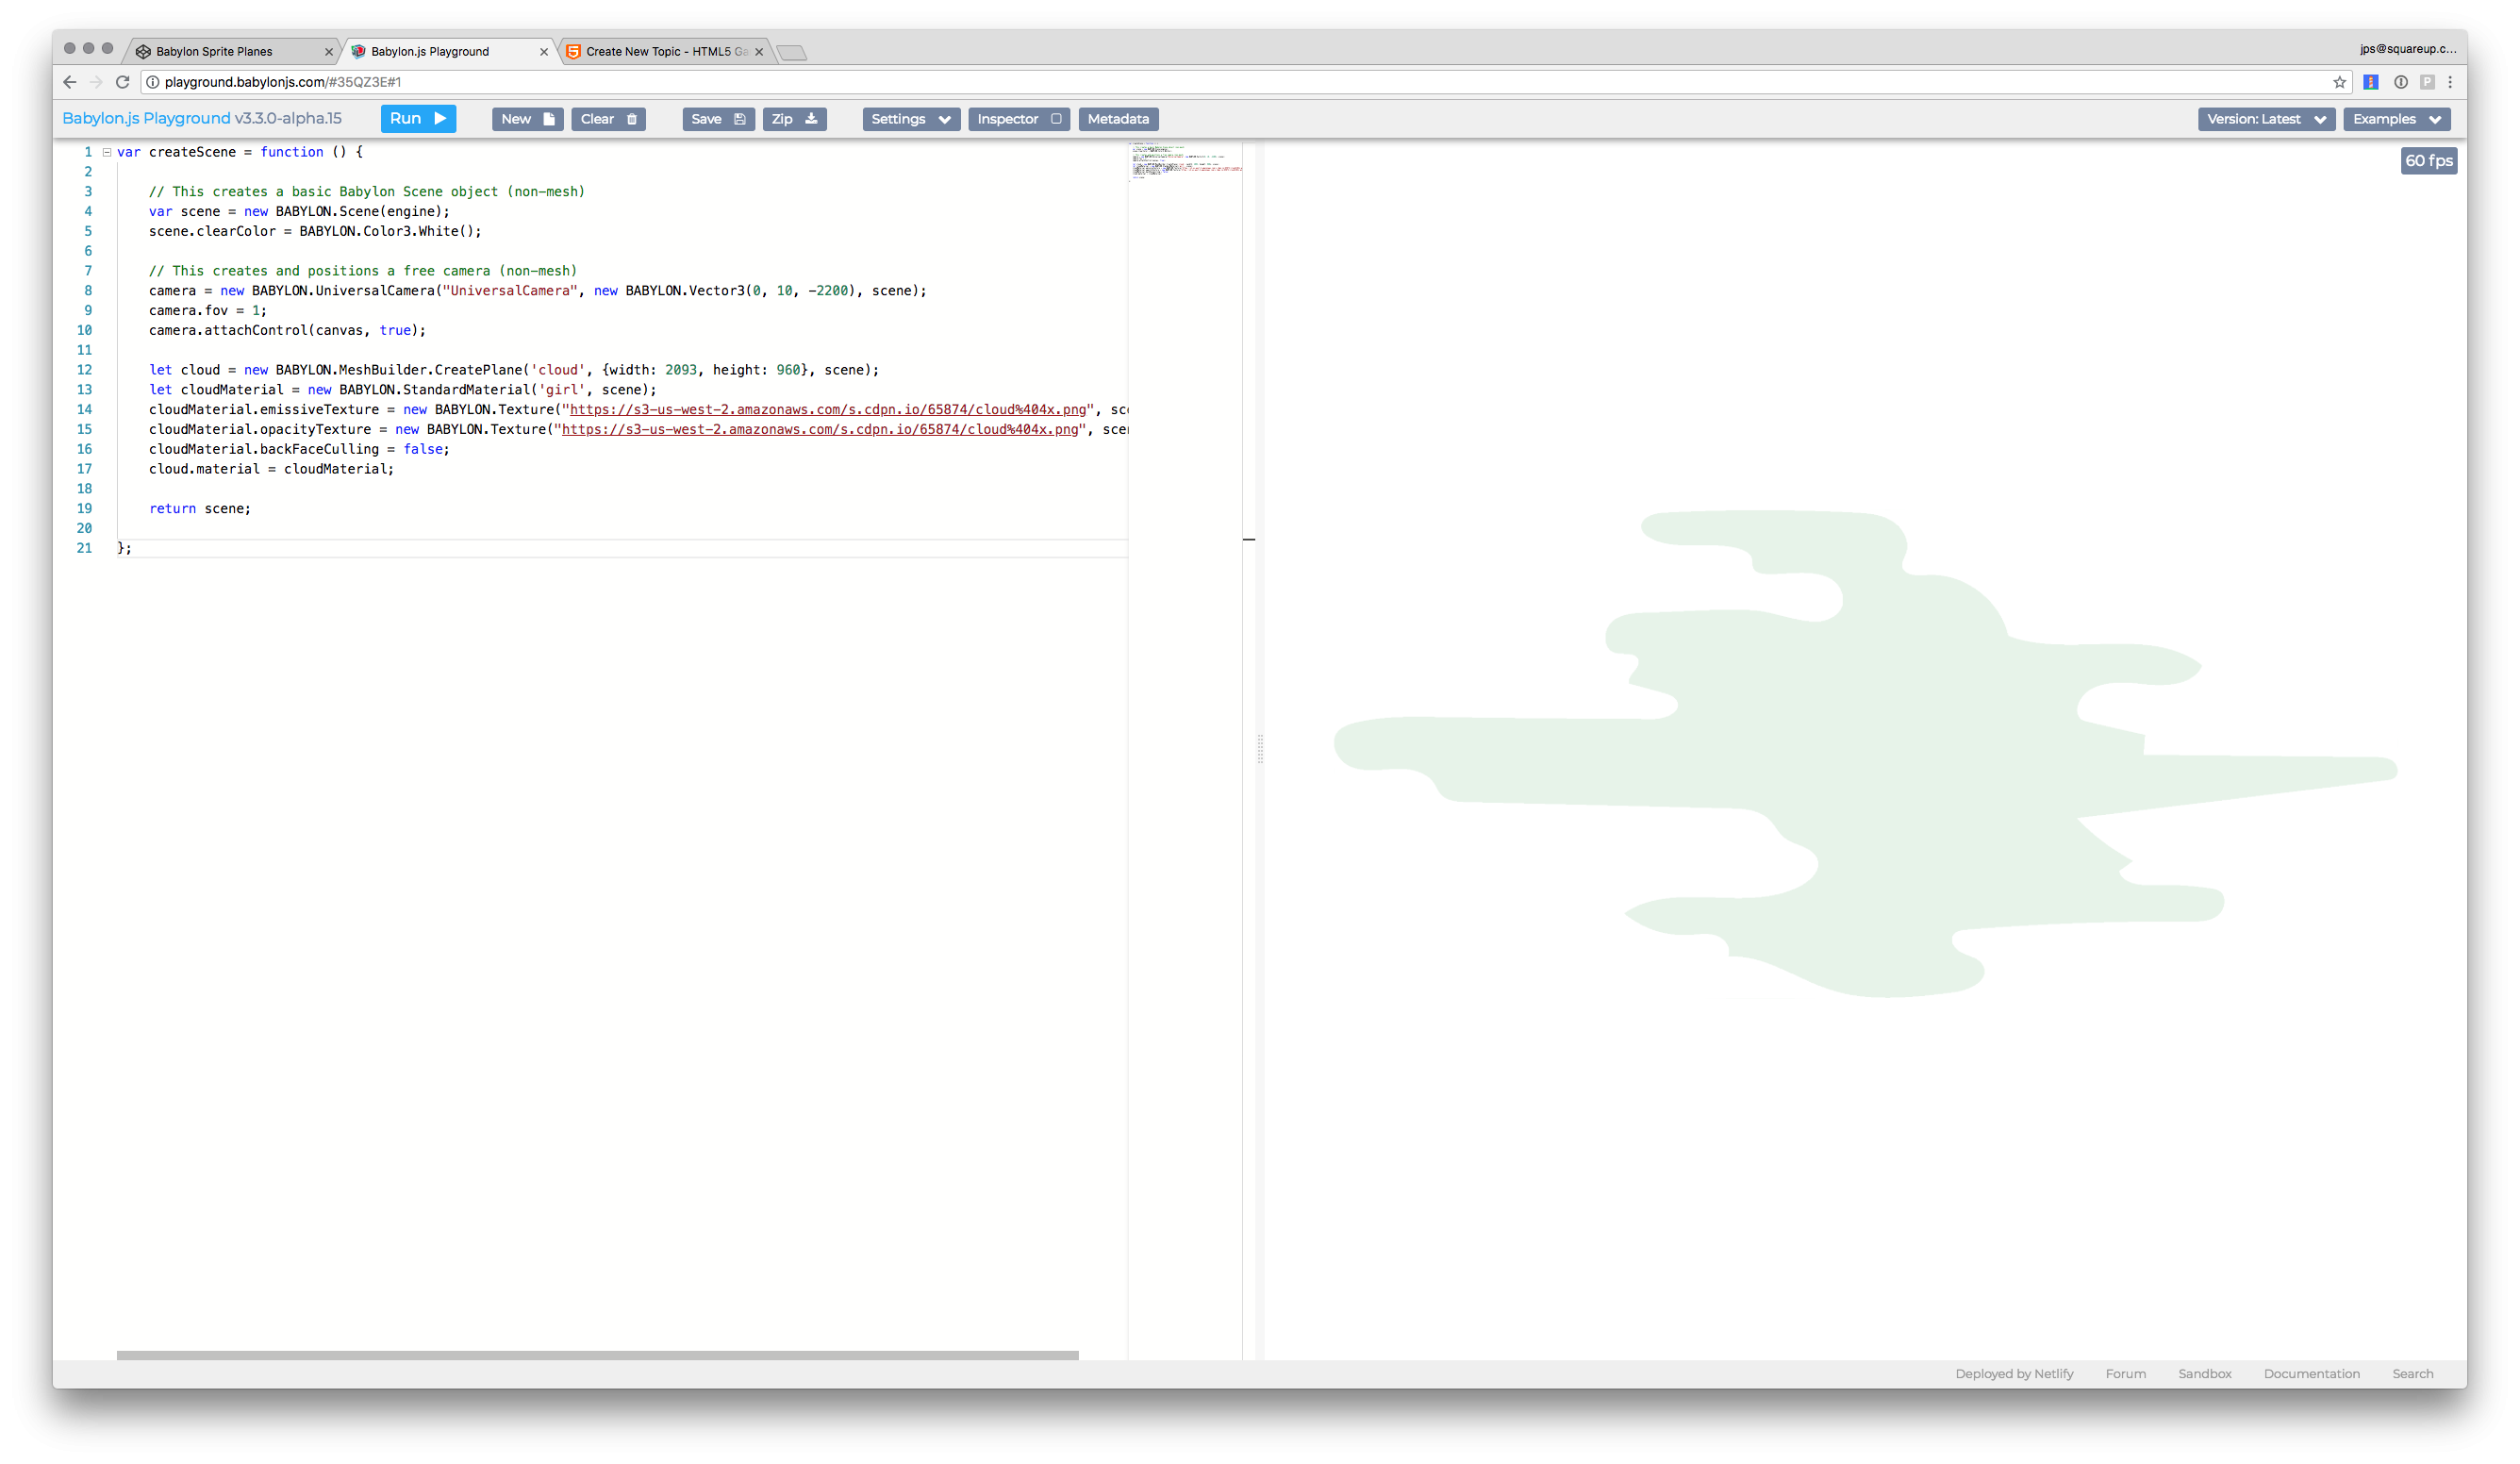Click 'scene.clearColor' code line

[x=315, y=231]
